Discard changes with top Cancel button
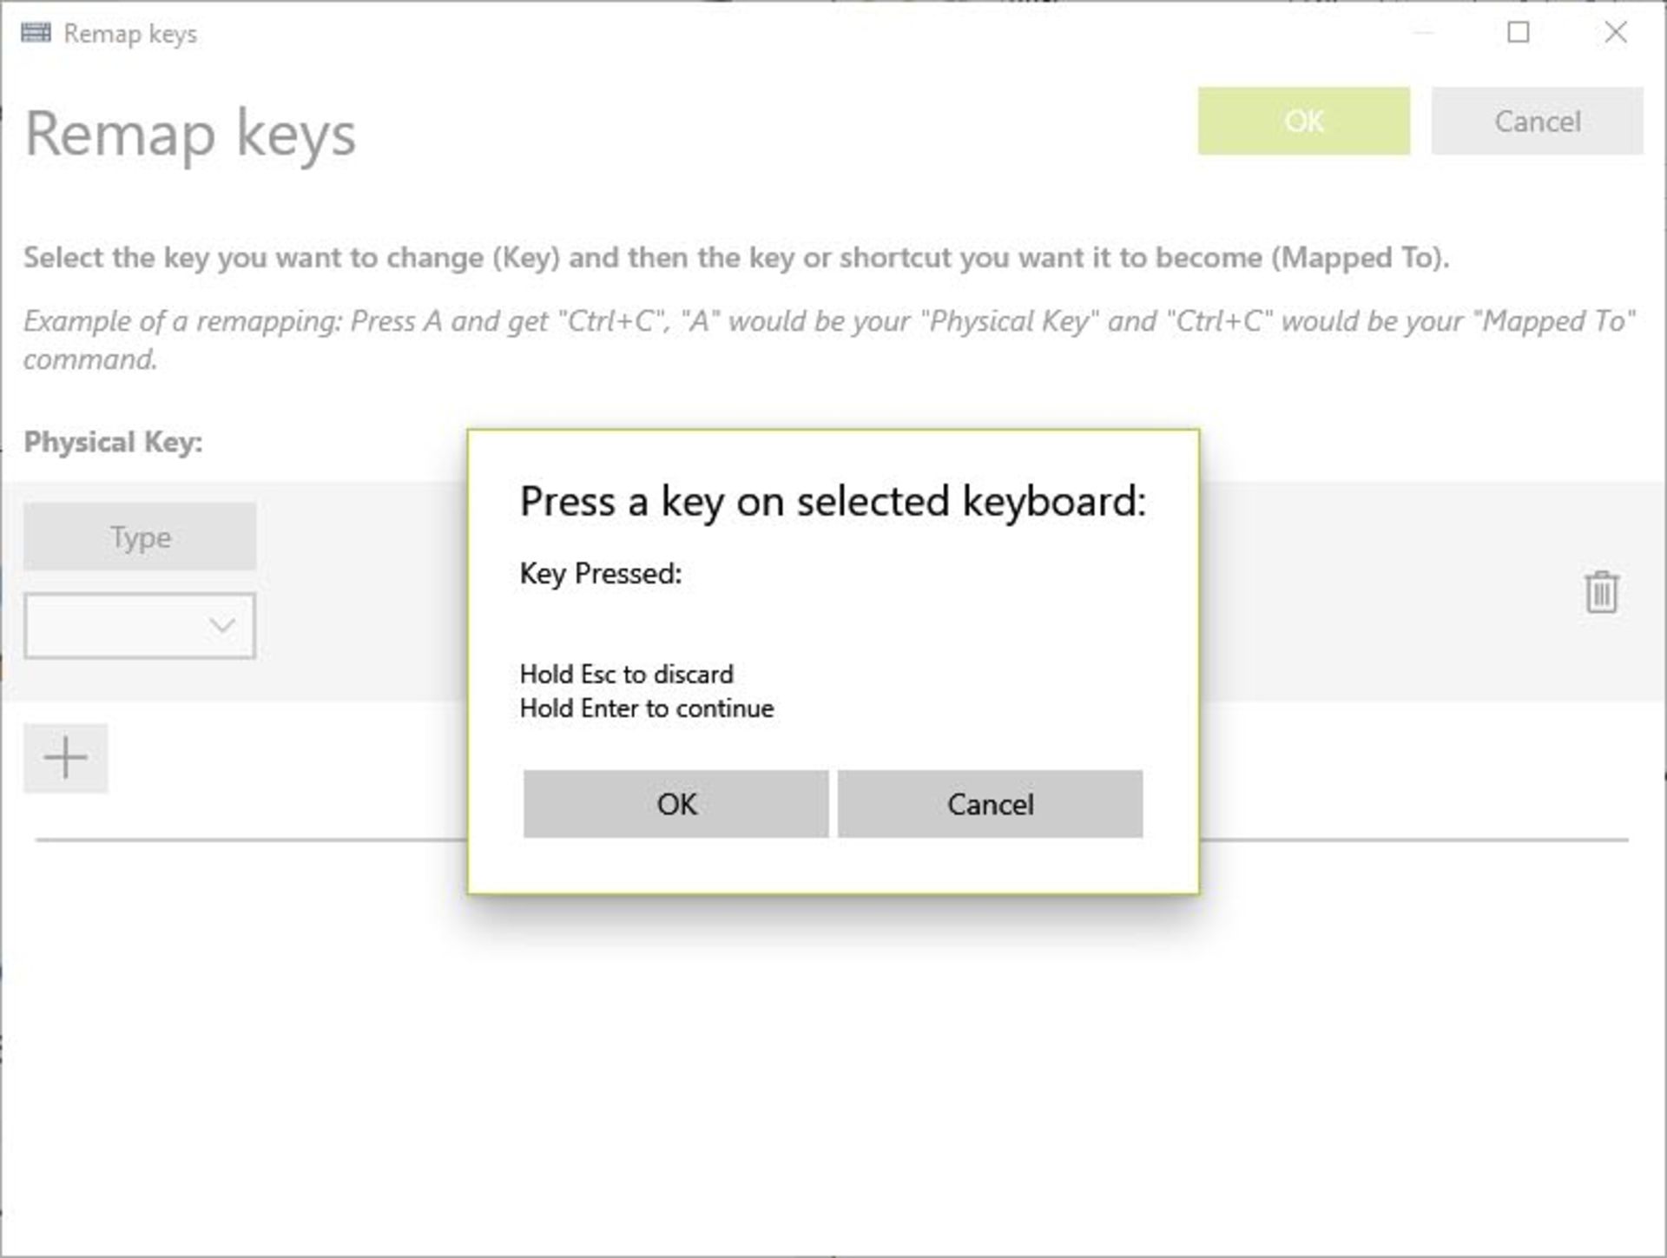The height and width of the screenshot is (1258, 1667). (1537, 122)
